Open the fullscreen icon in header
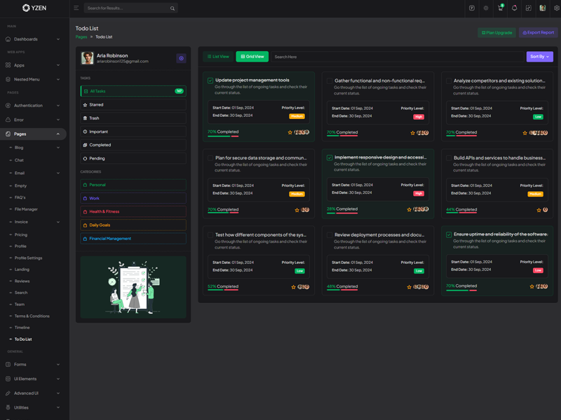Screen dimensions: 561x420 (x=528, y=8)
